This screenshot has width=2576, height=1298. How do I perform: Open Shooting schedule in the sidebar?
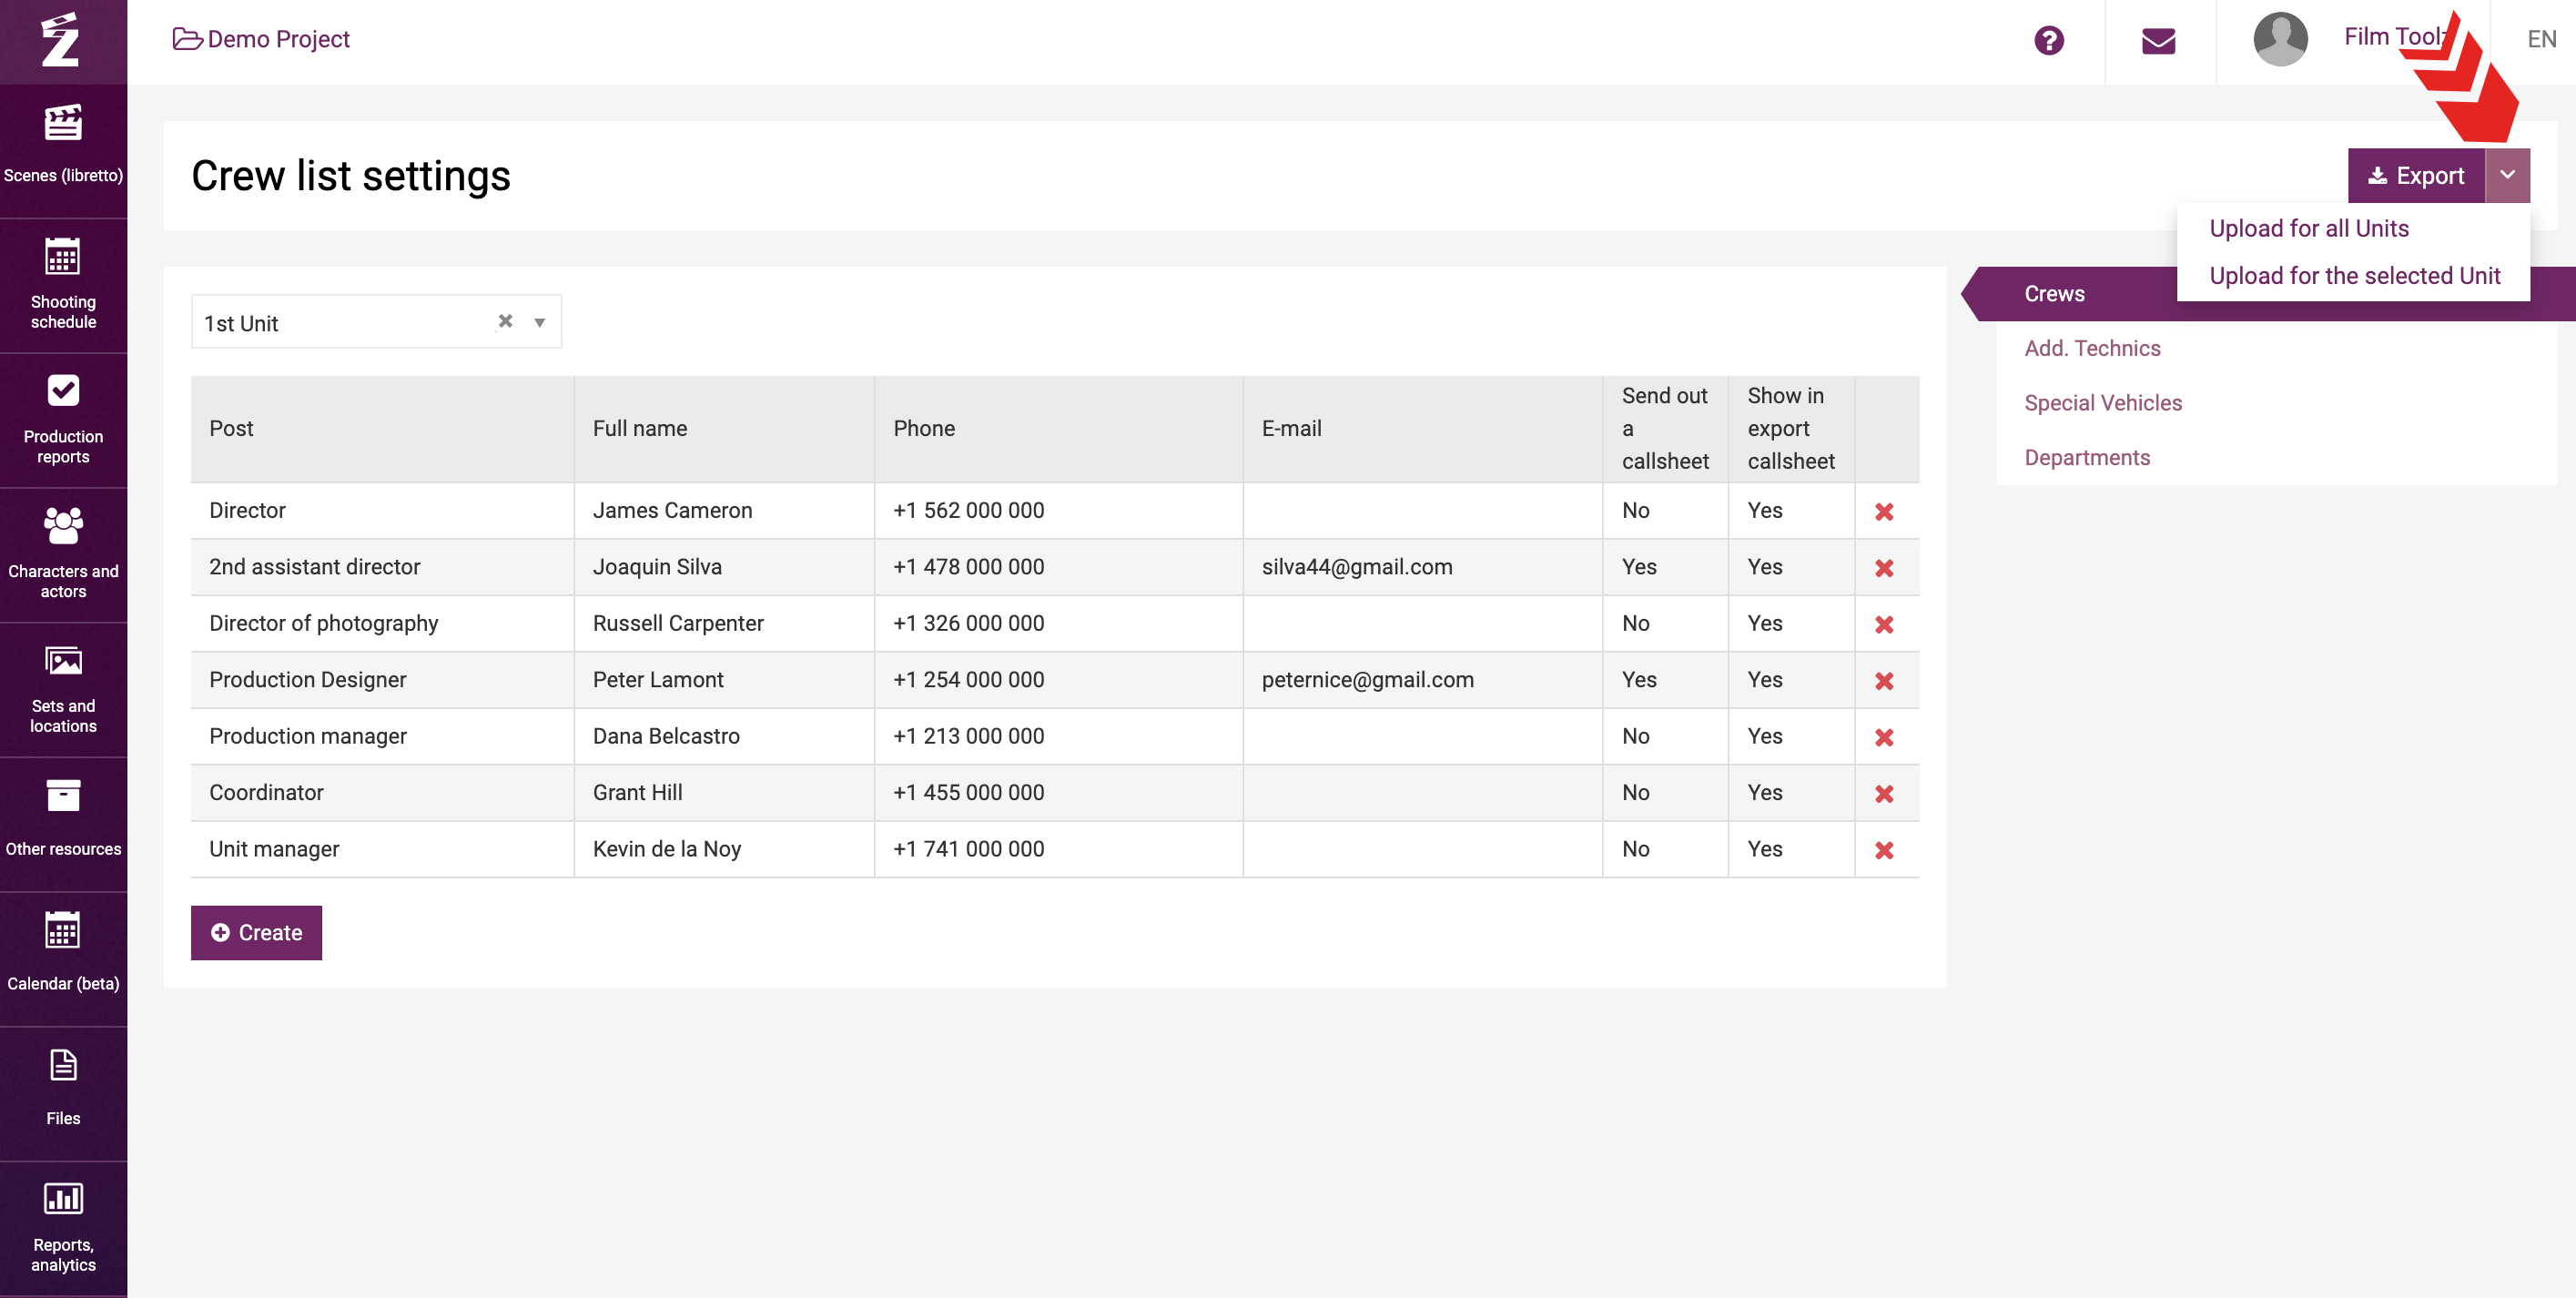pos(63,284)
